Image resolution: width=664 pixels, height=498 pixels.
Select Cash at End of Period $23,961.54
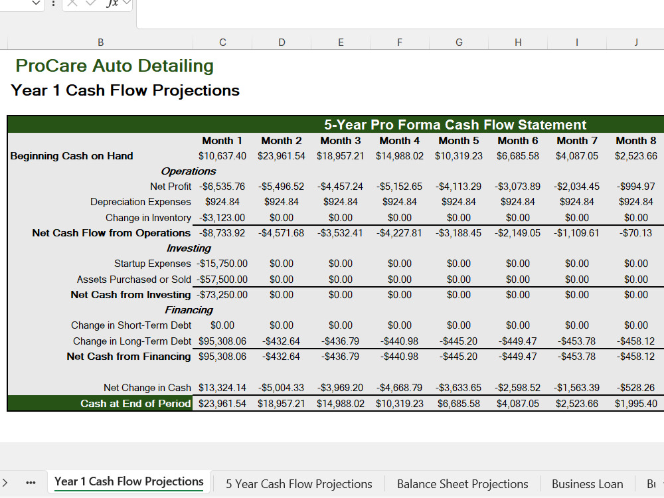(x=222, y=404)
